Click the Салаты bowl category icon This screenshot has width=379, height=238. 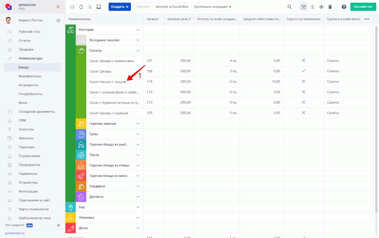coord(81,51)
